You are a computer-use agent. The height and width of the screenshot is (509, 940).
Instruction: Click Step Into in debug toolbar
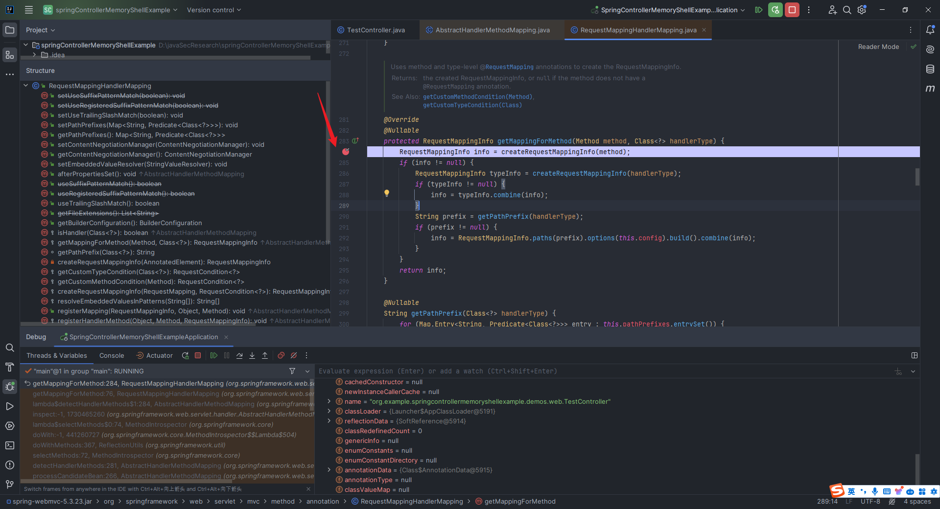click(x=252, y=356)
